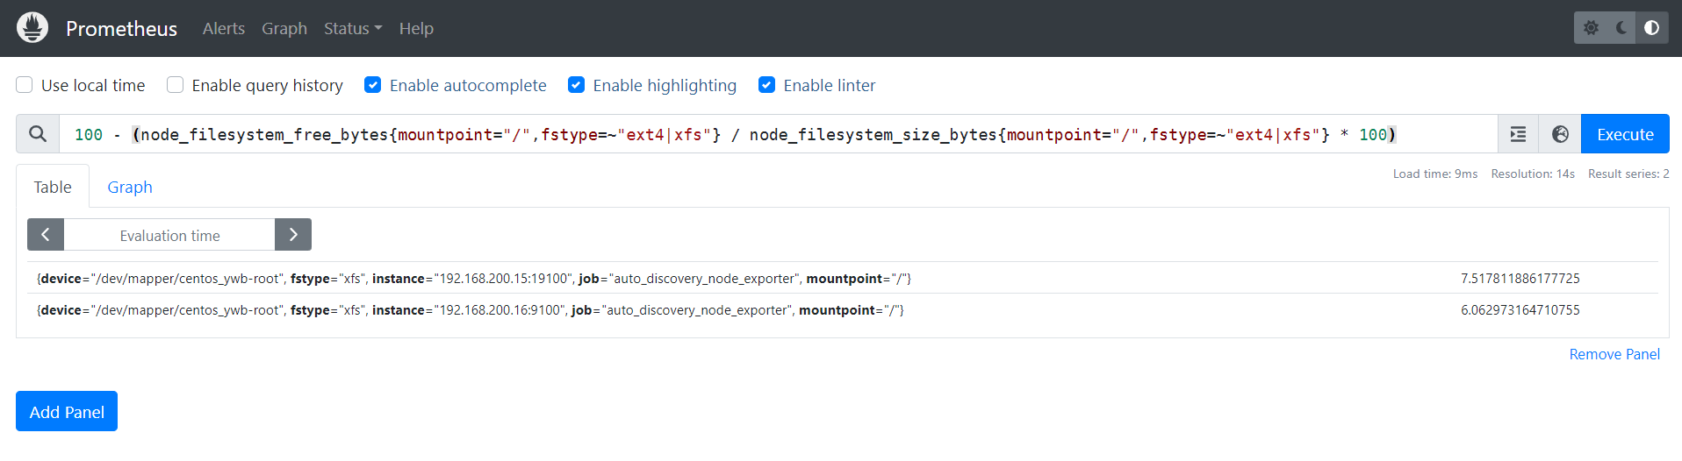The image size is (1682, 461).
Task: Go to the previous evaluation time
Action: pyautogui.click(x=46, y=235)
